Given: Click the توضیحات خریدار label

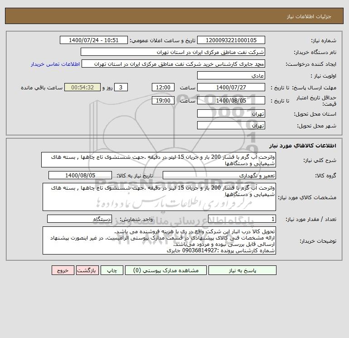Looking at the screenshot, I should (318, 241).
